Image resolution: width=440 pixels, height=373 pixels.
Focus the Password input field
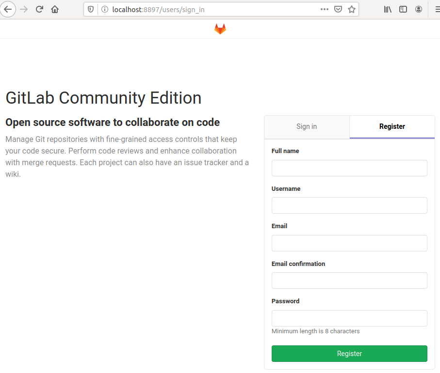click(x=349, y=318)
